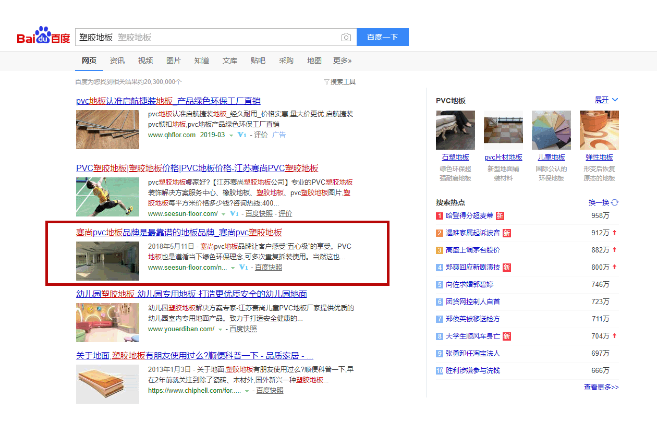Screen dimensions: 657x422
Task: Open hot search 遇难家属起诉波音
Action: [473, 233]
